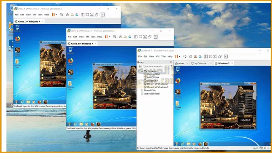Suspend the VM in the Clone 2 window

106,37
